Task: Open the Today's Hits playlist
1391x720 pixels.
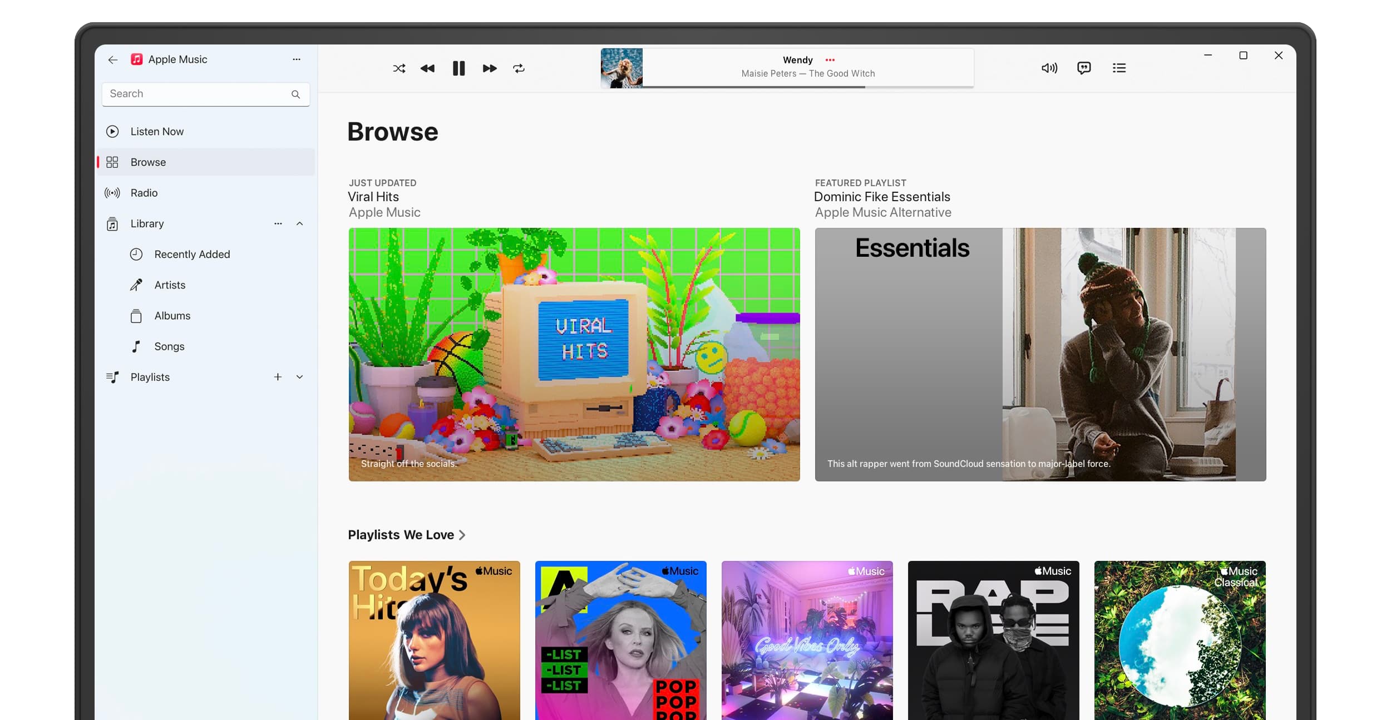Action: [435, 640]
